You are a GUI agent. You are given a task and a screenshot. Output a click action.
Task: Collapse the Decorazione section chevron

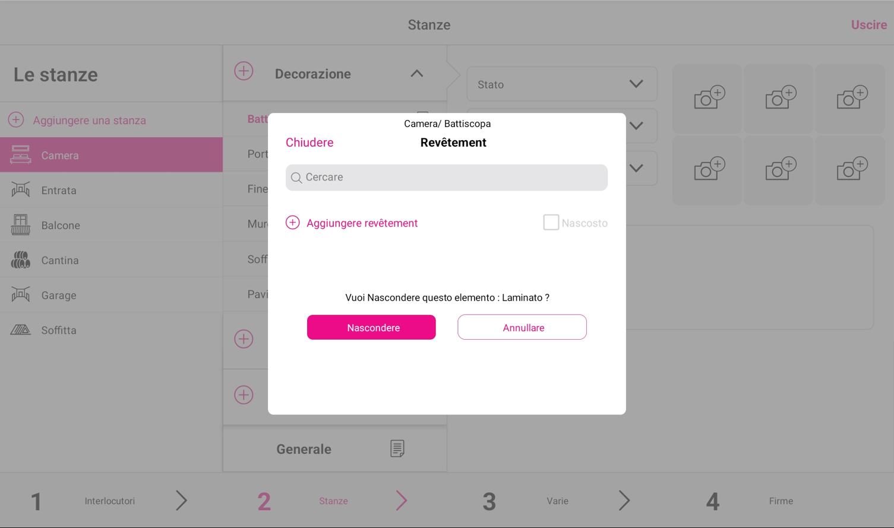[x=417, y=74]
